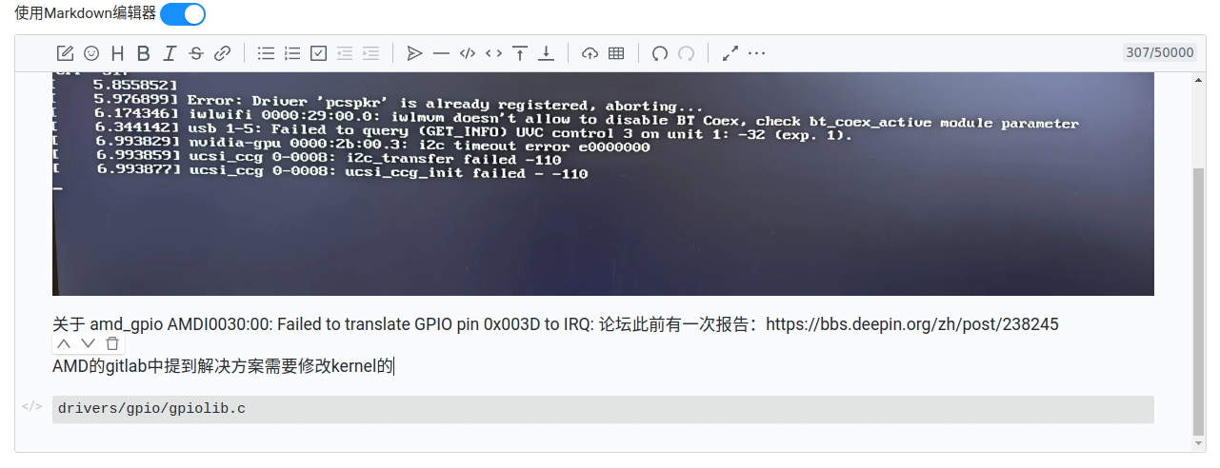Toggle the 使用Markdown编辑器 switch
Screen dimensions: 1220x468
click(183, 14)
